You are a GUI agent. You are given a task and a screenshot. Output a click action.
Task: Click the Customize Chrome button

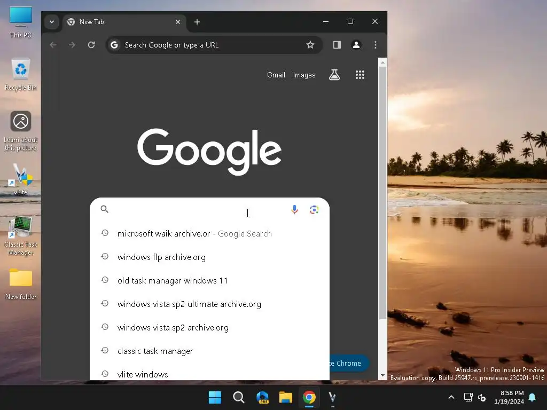tap(349, 363)
